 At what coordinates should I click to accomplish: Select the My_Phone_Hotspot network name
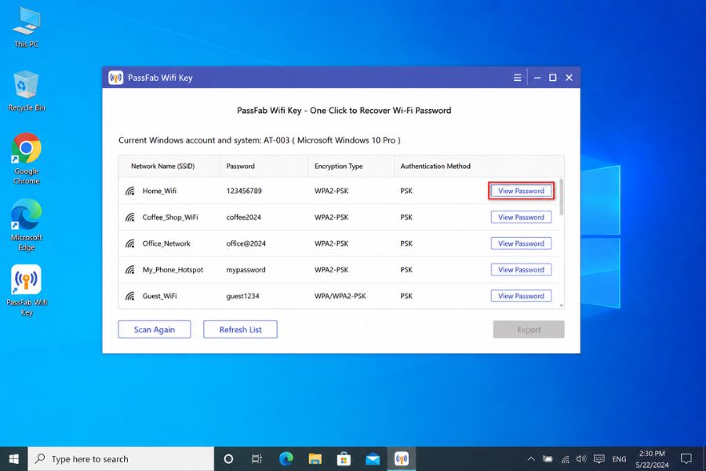coord(173,269)
